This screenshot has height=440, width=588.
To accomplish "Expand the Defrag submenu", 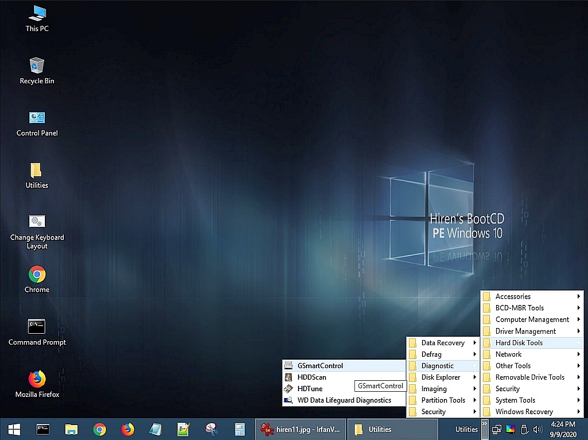I will tap(443, 354).
